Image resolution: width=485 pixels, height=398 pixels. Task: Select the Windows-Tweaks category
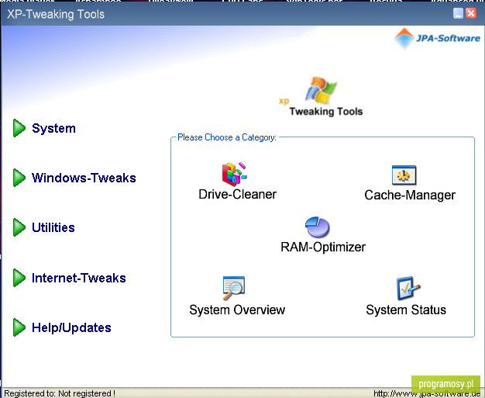coord(84,178)
